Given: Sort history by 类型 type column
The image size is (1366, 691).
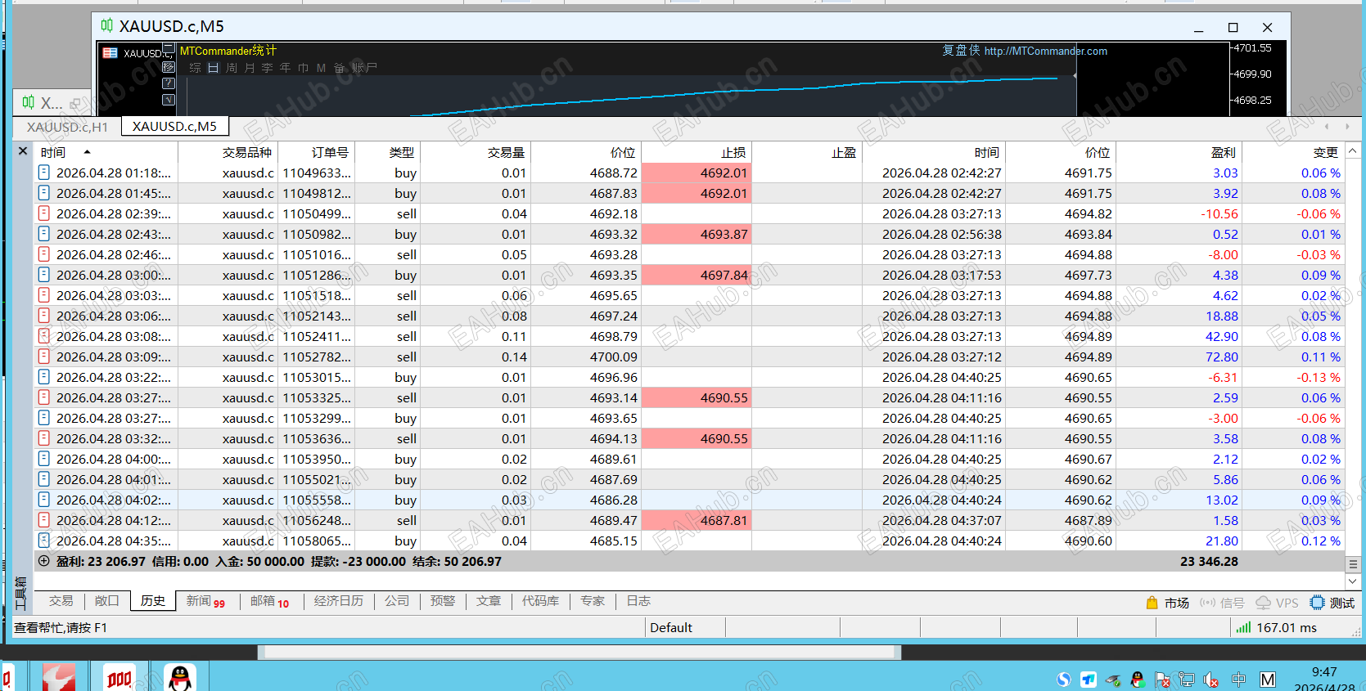Looking at the screenshot, I should click(x=387, y=152).
